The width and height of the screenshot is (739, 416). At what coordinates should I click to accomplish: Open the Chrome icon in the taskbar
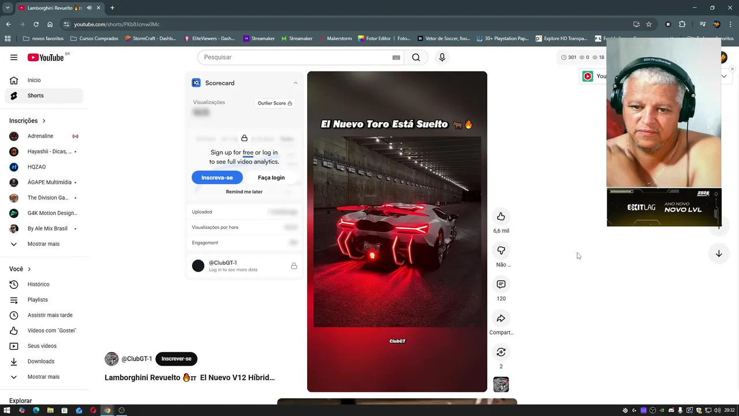tap(107, 410)
